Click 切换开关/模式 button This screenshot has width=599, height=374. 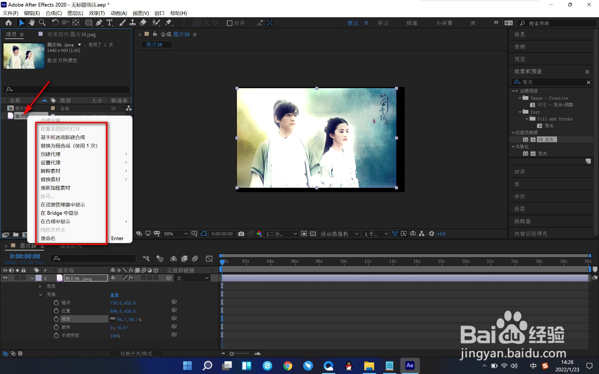pos(136,353)
